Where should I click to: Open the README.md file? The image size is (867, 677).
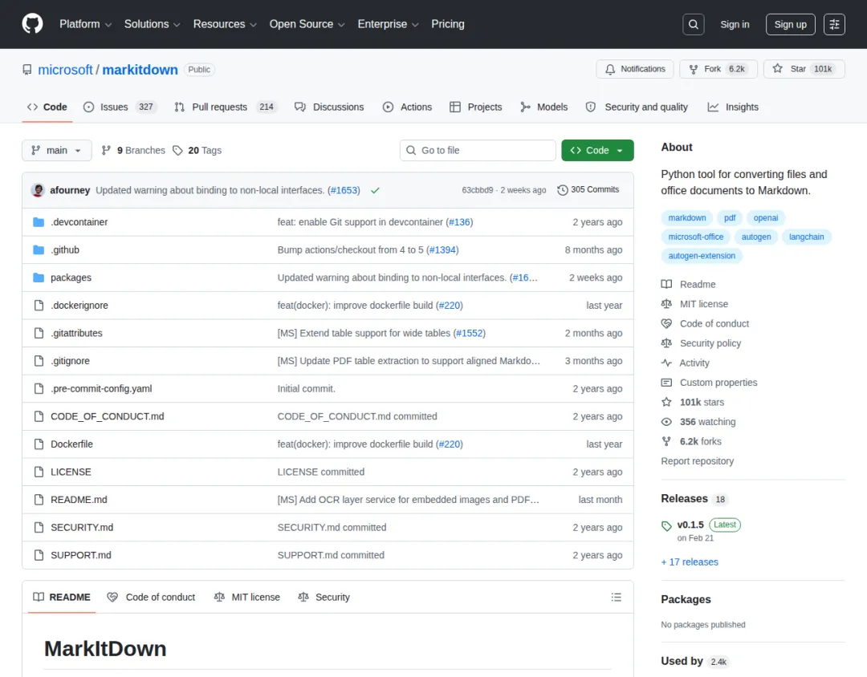point(79,499)
